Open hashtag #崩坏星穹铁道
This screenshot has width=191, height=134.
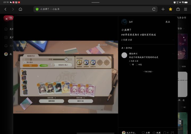click(148, 35)
